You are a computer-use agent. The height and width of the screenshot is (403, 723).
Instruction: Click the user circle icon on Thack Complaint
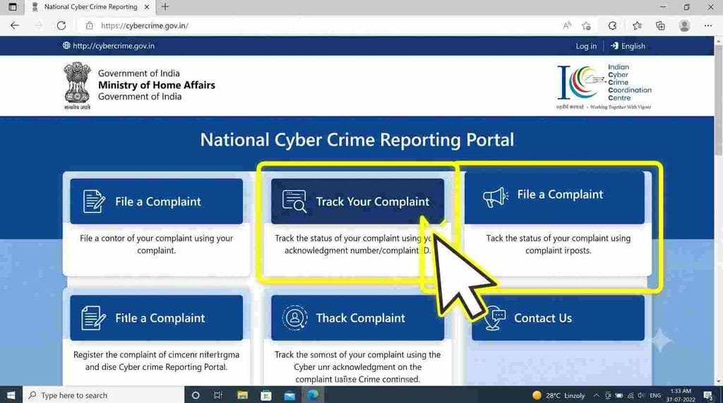pos(294,318)
